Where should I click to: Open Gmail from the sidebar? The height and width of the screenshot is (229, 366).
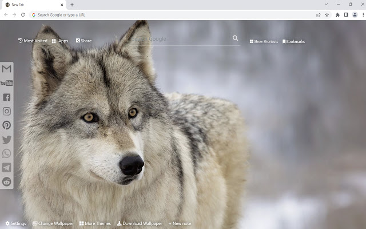tap(6, 69)
